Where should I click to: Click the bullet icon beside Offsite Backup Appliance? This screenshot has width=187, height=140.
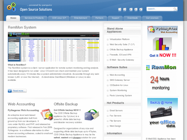coord(108,50)
